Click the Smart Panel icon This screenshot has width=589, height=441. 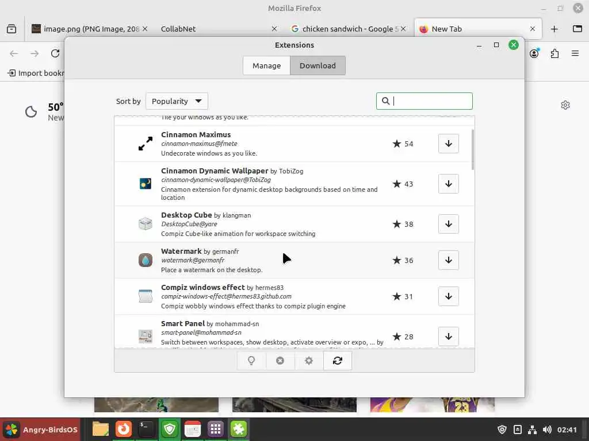coord(146,336)
